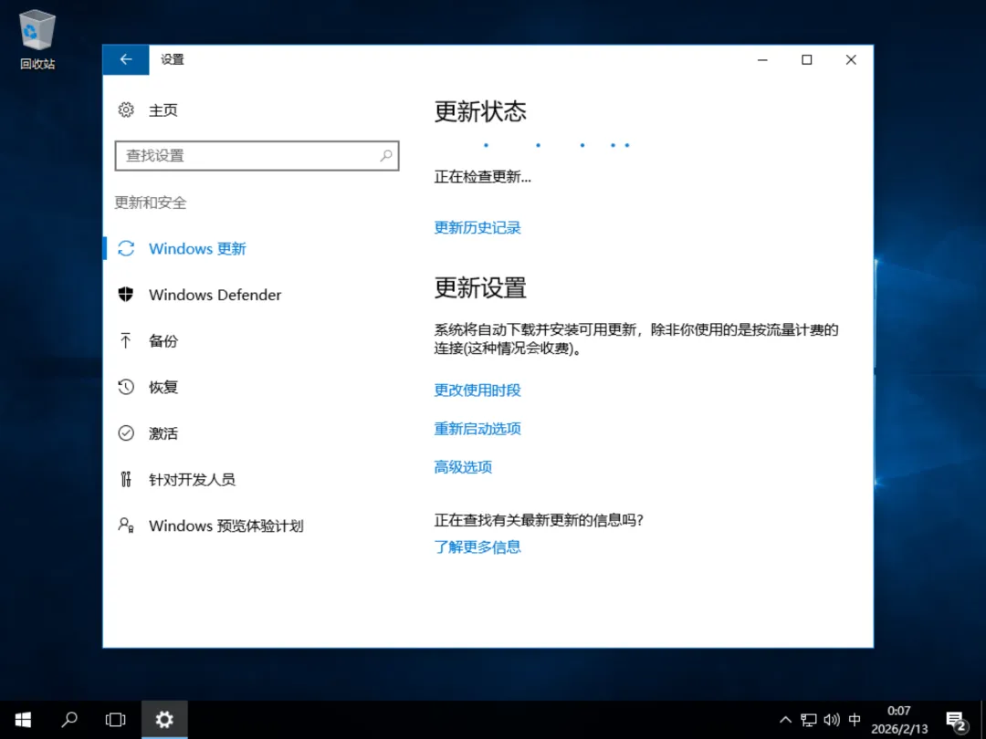Screen dimensions: 986x739
Task: Minimize the Settings window
Action: tap(762, 59)
